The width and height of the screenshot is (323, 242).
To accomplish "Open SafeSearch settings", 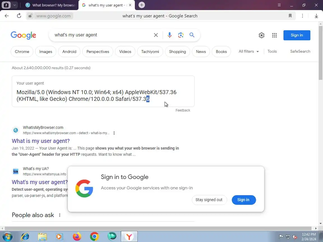I will click(x=300, y=52).
